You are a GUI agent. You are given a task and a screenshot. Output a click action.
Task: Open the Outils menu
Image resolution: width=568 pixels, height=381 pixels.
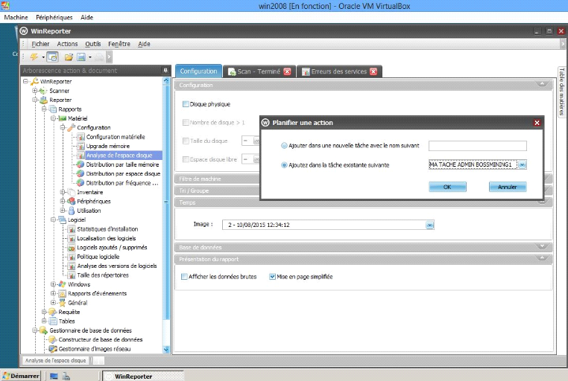tap(93, 44)
